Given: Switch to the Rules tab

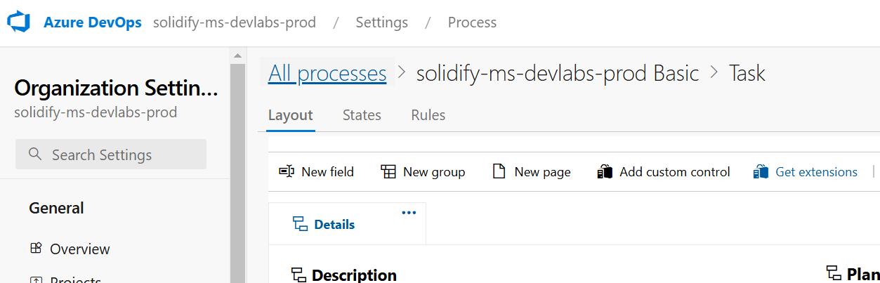Looking at the screenshot, I should (428, 115).
